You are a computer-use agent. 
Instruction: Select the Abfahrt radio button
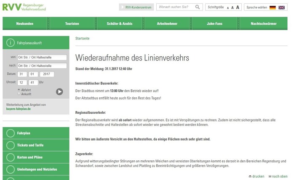point(19,89)
